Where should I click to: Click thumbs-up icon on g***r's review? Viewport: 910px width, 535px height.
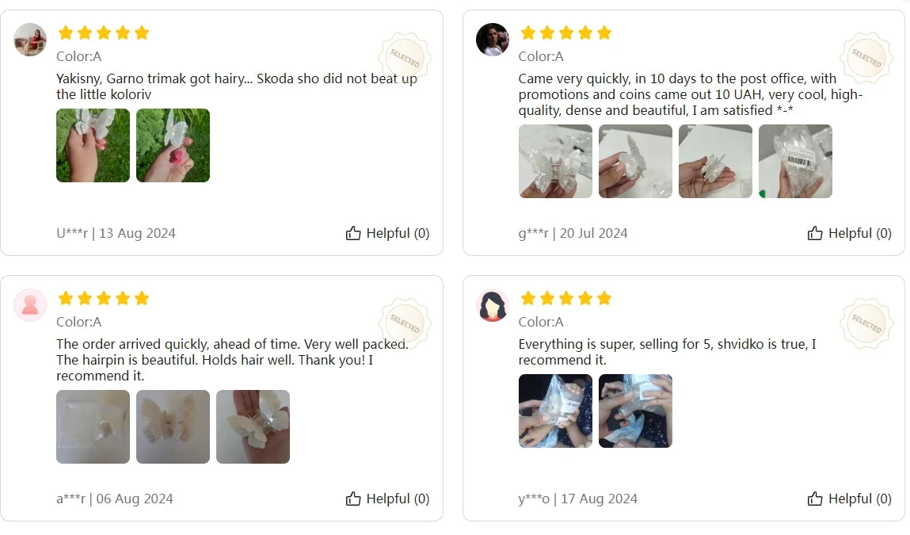pyautogui.click(x=815, y=233)
